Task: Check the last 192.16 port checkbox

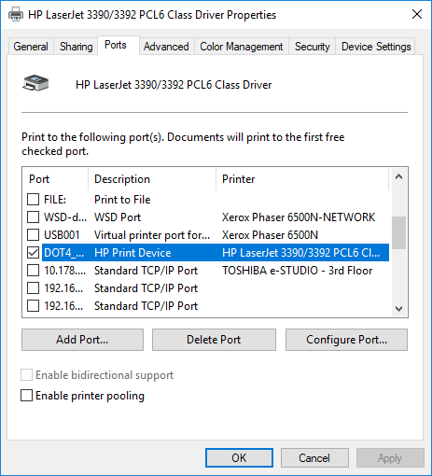Action: (x=33, y=306)
